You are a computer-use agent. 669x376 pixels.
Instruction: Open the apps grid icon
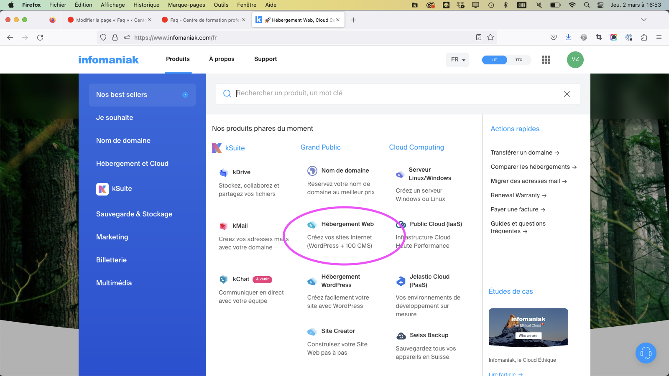tap(546, 60)
